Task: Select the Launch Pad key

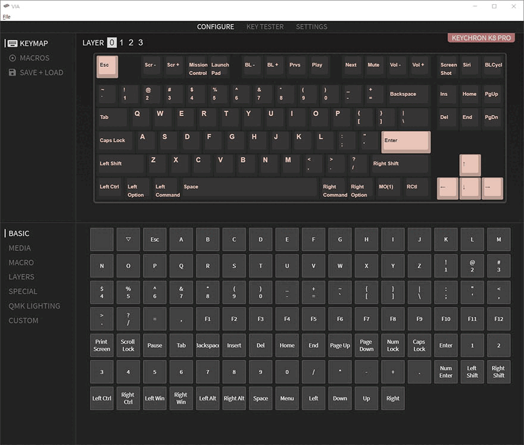Action: (x=220, y=67)
